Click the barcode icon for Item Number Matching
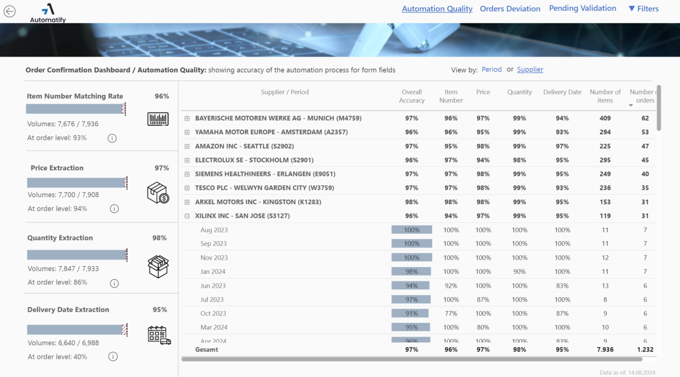The width and height of the screenshot is (680, 377). click(x=158, y=120)
